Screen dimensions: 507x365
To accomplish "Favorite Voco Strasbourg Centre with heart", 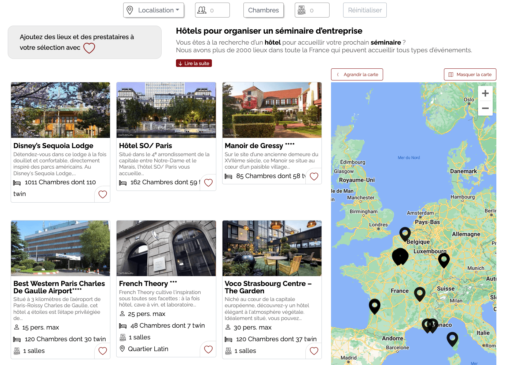I will (x=314, y=351).
